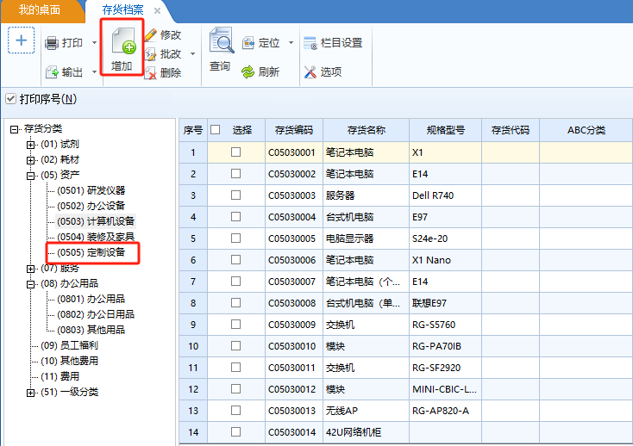Expand the (01) 试剂 tree node

(31, 145)
